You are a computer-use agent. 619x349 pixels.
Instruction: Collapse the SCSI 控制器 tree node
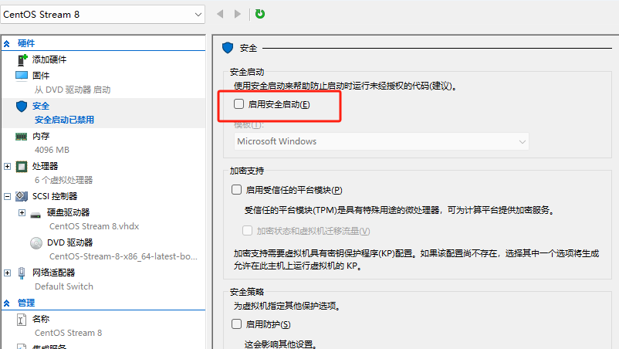pos(7,196)
